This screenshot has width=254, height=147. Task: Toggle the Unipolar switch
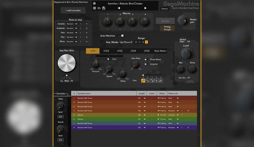(x=146, y=64)
